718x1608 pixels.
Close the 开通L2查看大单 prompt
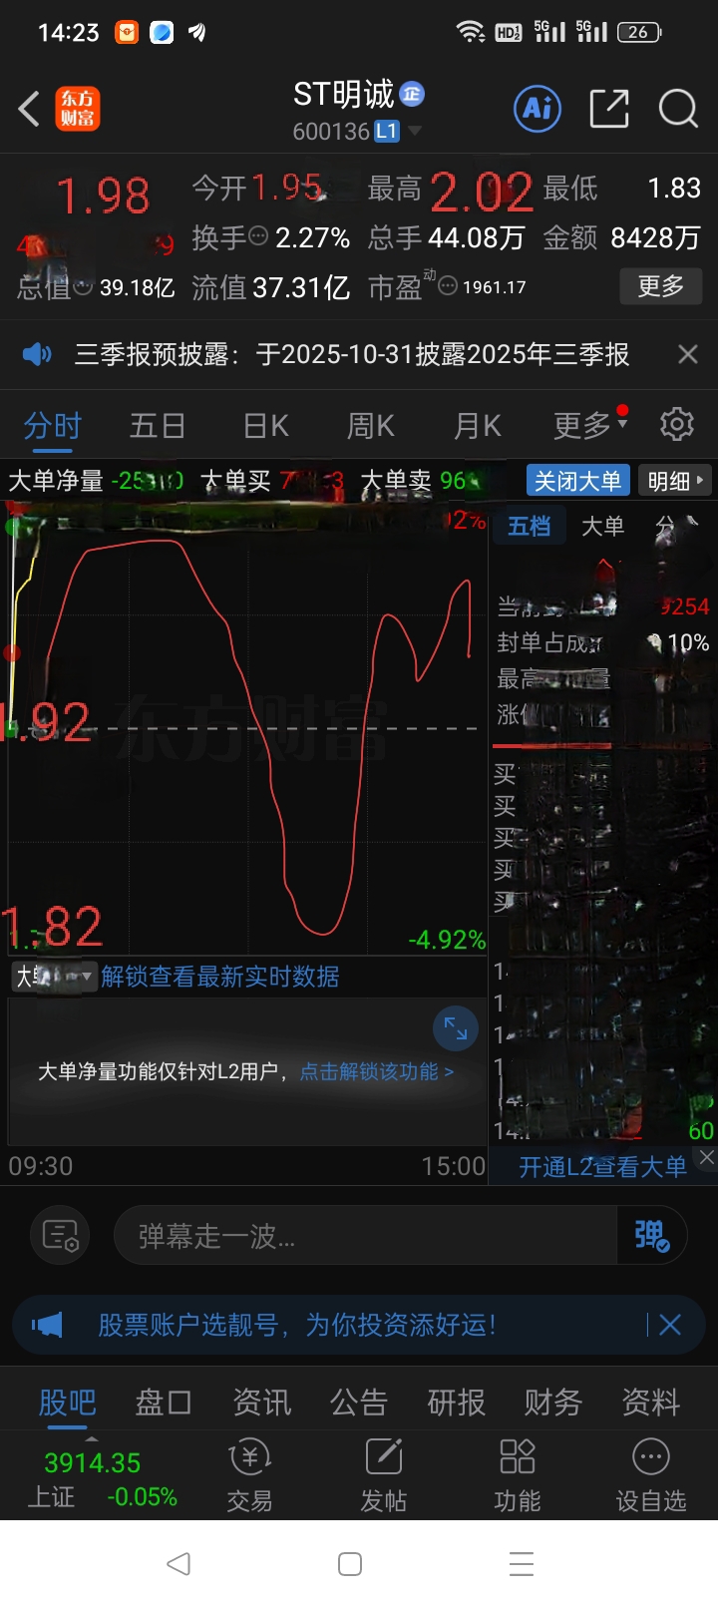(706, 1157)
